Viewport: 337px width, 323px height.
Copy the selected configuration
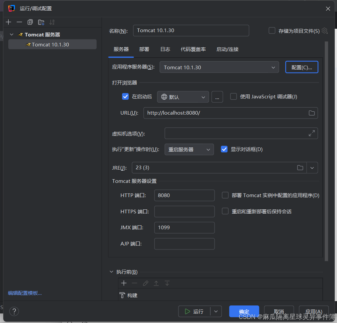(x=30, y=22)
